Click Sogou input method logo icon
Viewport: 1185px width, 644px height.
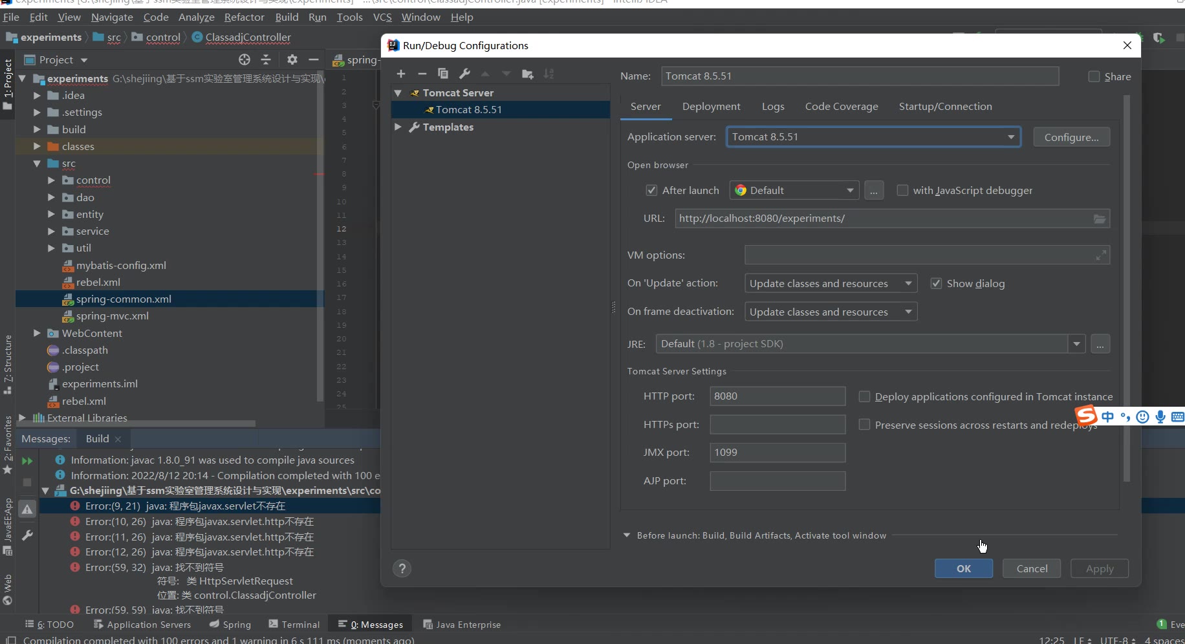pyautogui.click(x=1086, y=416)
